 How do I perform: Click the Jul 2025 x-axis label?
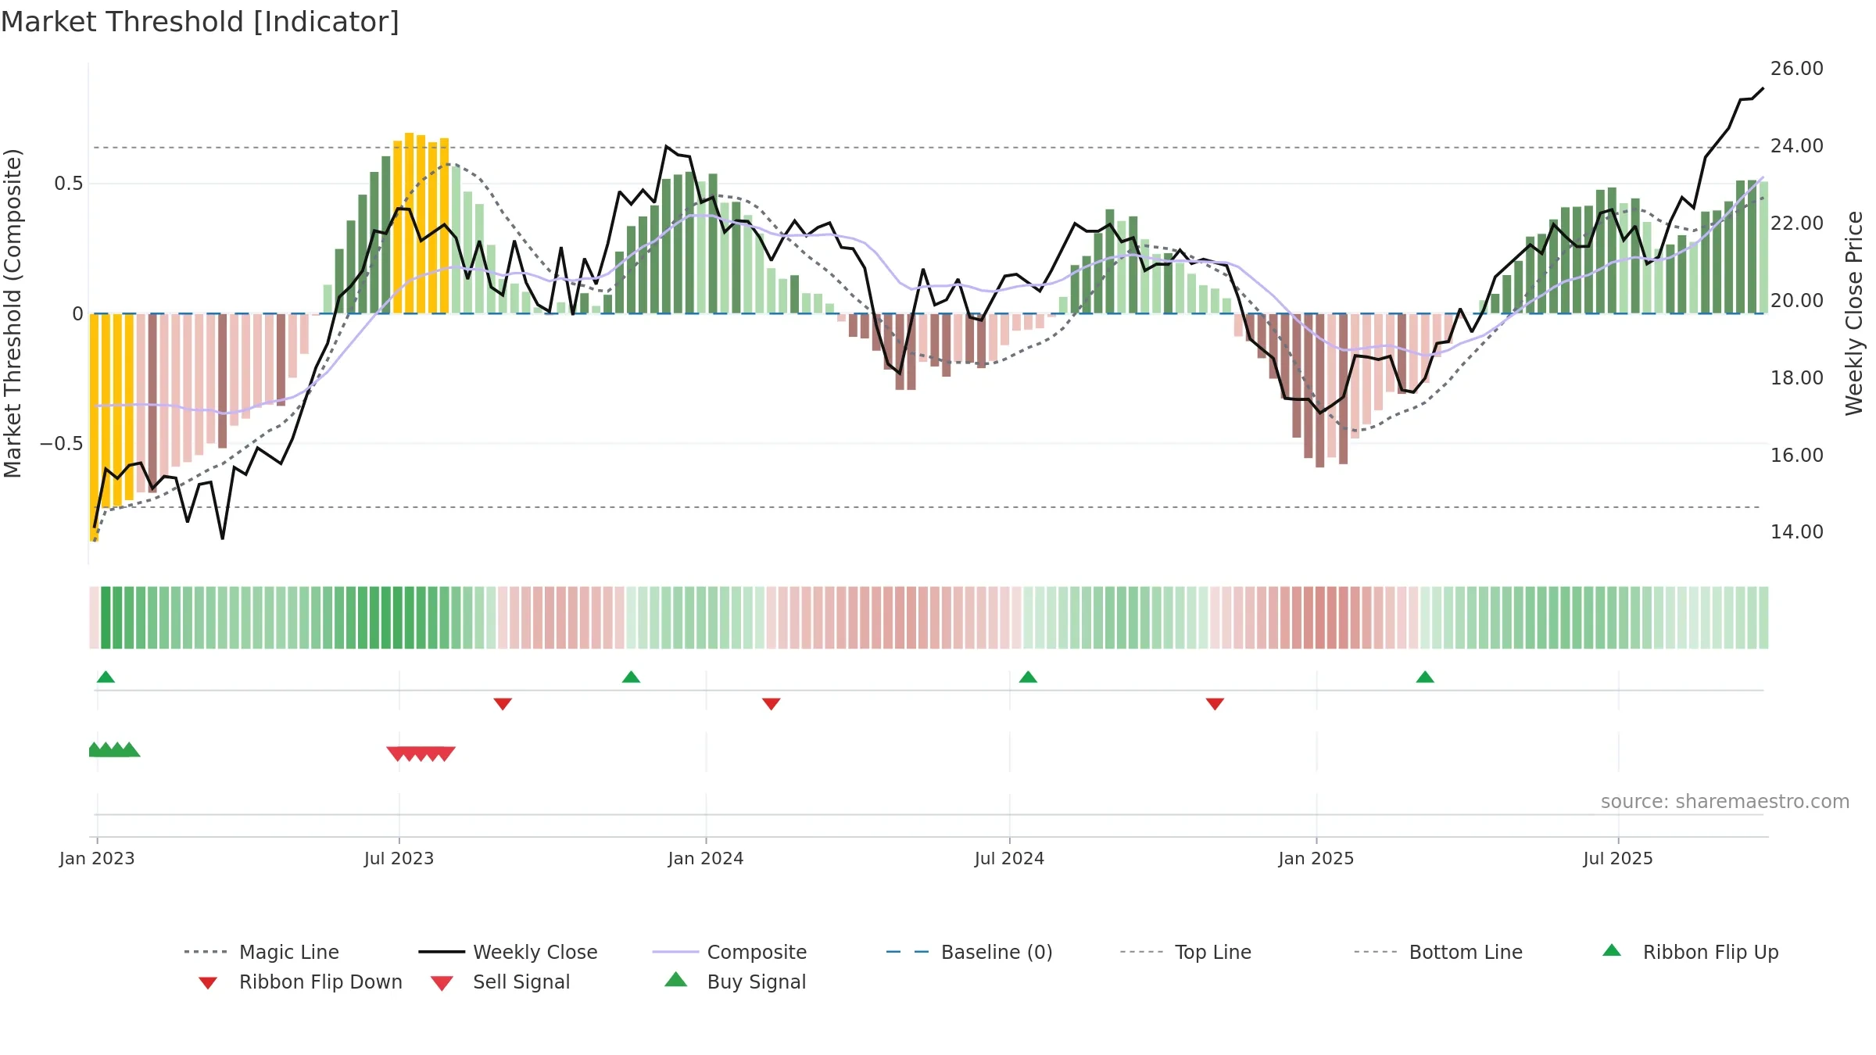1618,859
